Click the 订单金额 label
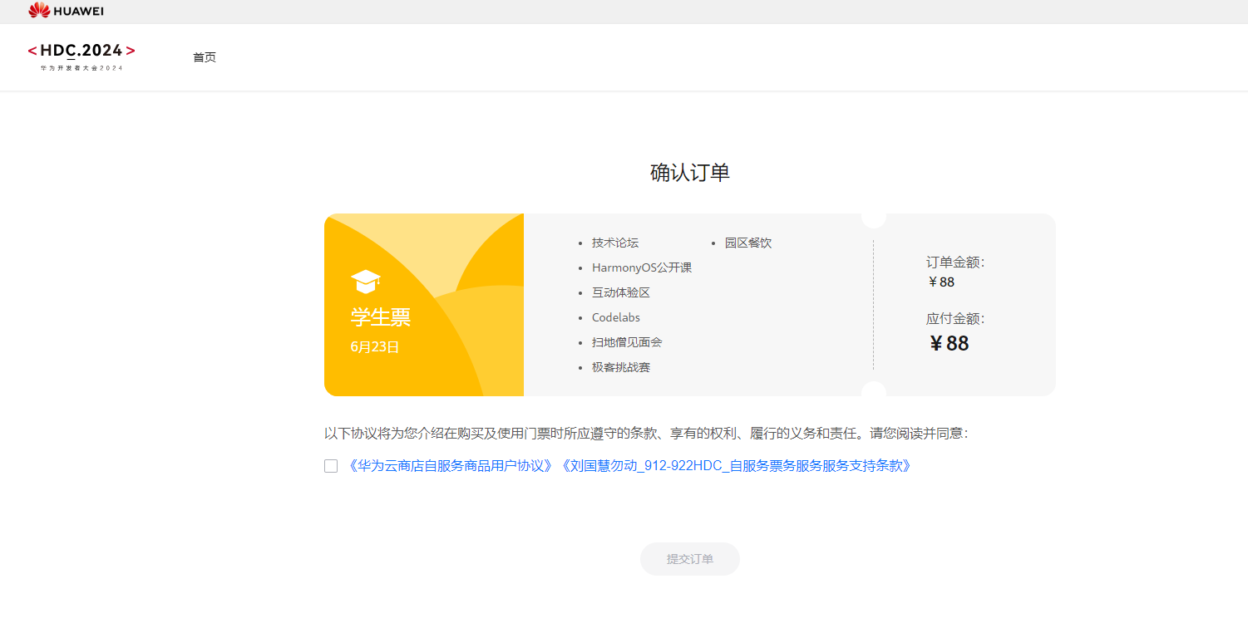The image size is (1248, 623). [x=955, y=262]
